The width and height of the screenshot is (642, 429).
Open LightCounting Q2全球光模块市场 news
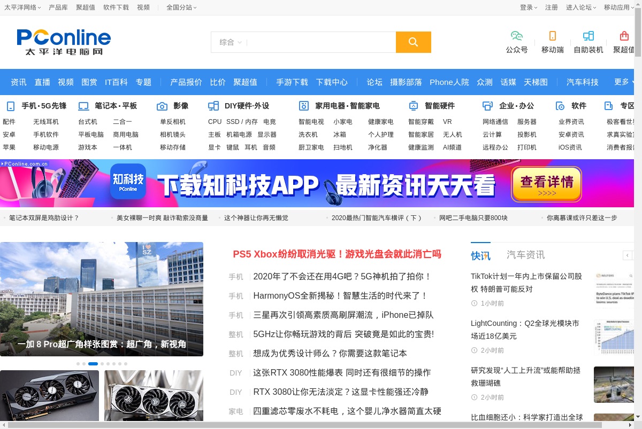point(525,330)
